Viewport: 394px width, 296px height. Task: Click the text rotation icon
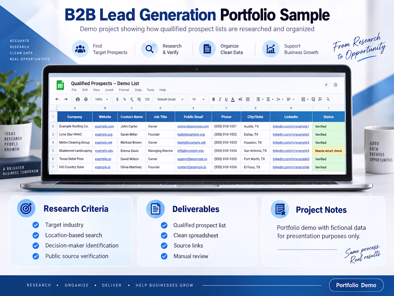coord(288,99)
